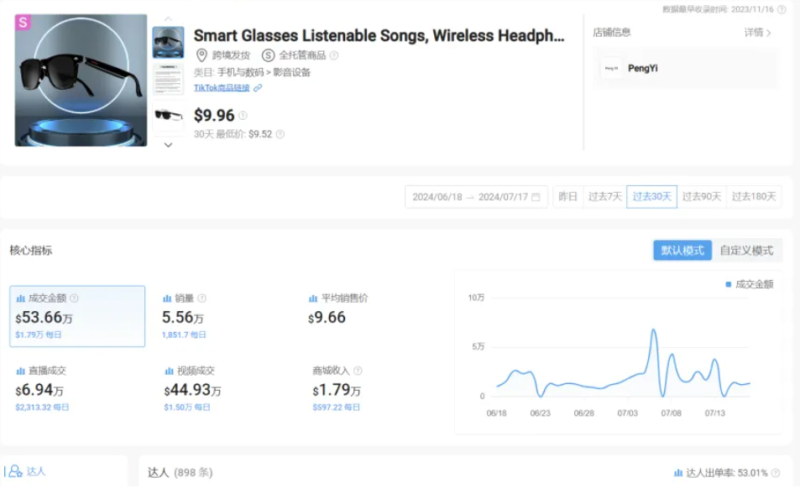Switch to 默认模式 display mode

682,250
